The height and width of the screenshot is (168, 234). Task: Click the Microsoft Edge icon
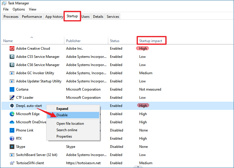point(12,114)
